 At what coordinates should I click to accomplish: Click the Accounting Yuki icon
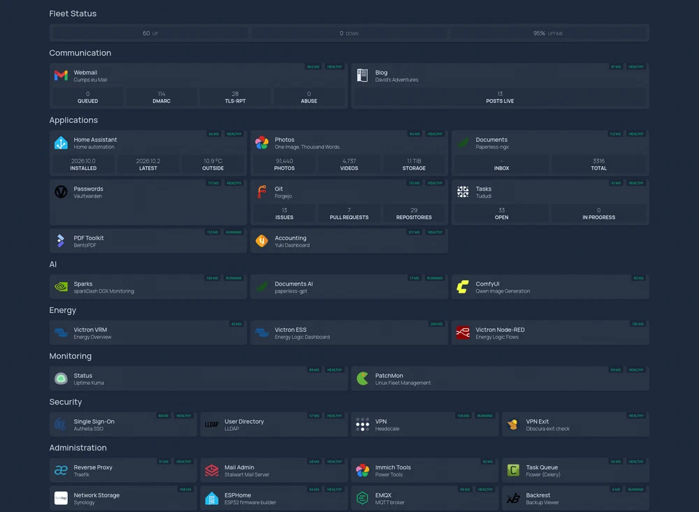click(261, 240)
